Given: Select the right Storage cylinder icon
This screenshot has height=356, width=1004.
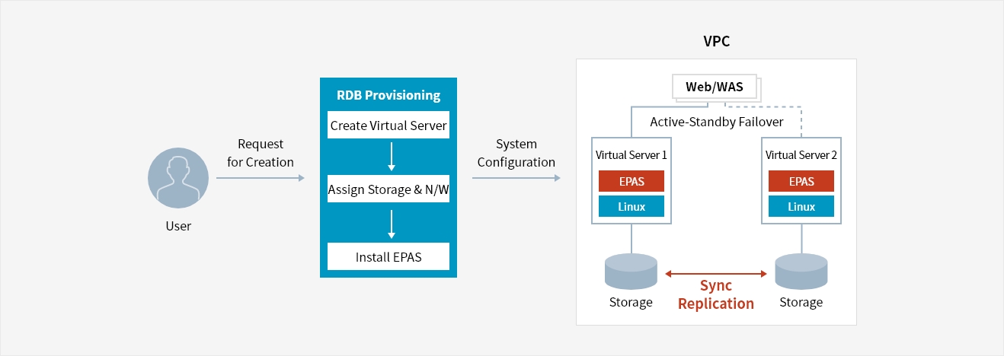Looking at the screenshot, I should pyautogui.click(x=801, y=272).
